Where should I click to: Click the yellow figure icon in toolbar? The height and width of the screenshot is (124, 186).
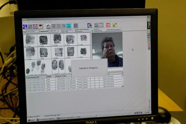(x=115, y=25)
